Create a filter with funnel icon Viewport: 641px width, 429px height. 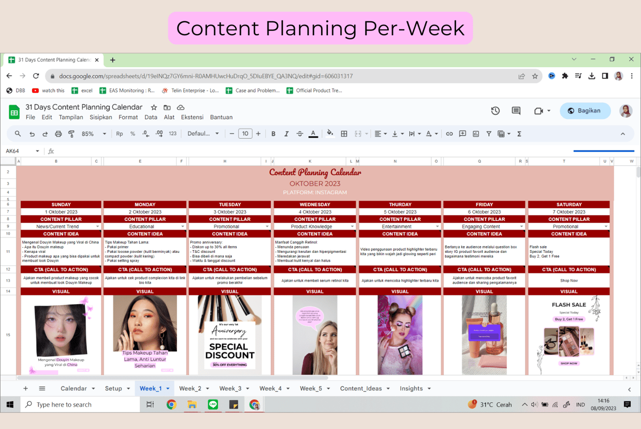coord(489,134)
